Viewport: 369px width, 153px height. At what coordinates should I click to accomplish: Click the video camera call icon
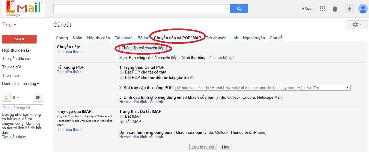pos(38,97)
